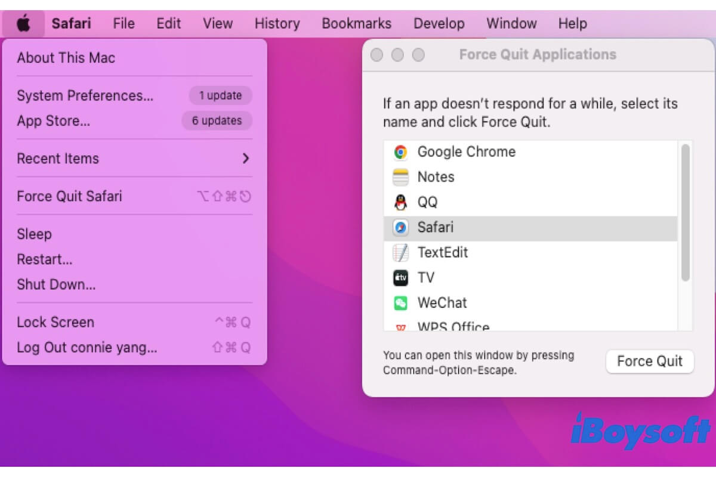Click the Apple logo menu icon

pyautogui.click(x=23, y=24)
